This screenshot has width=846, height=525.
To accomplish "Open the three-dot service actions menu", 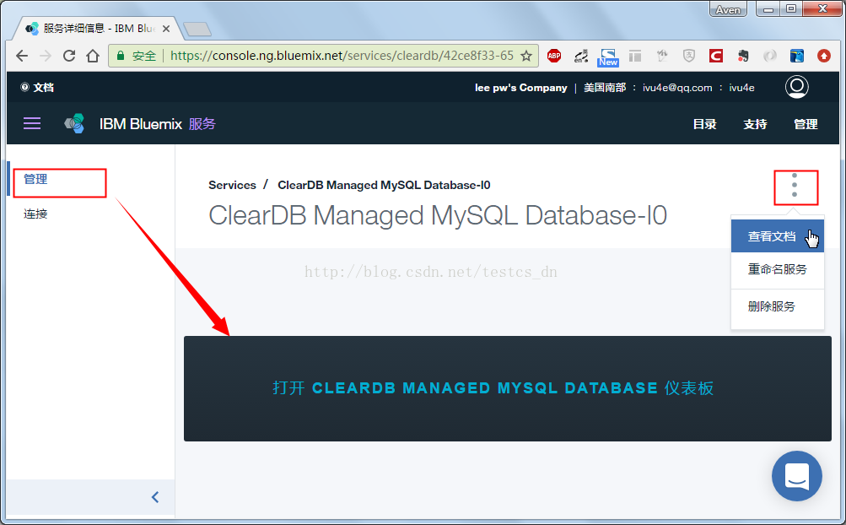I will click(795, 185).
